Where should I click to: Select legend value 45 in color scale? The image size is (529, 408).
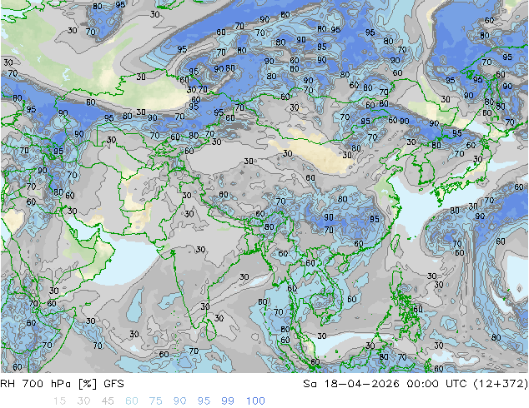pos(108,401)
